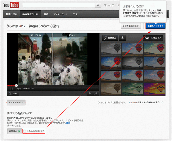Viewport: 172px width, 141px height.
Task: Select the purple-orange psychedelic balloon filter
Action: pos(154,89)
